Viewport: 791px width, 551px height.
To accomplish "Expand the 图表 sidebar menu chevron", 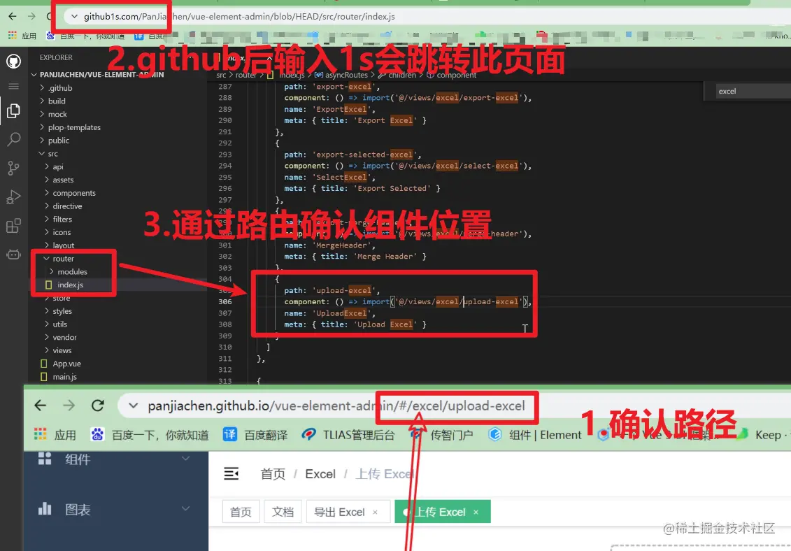I will 185,508.
